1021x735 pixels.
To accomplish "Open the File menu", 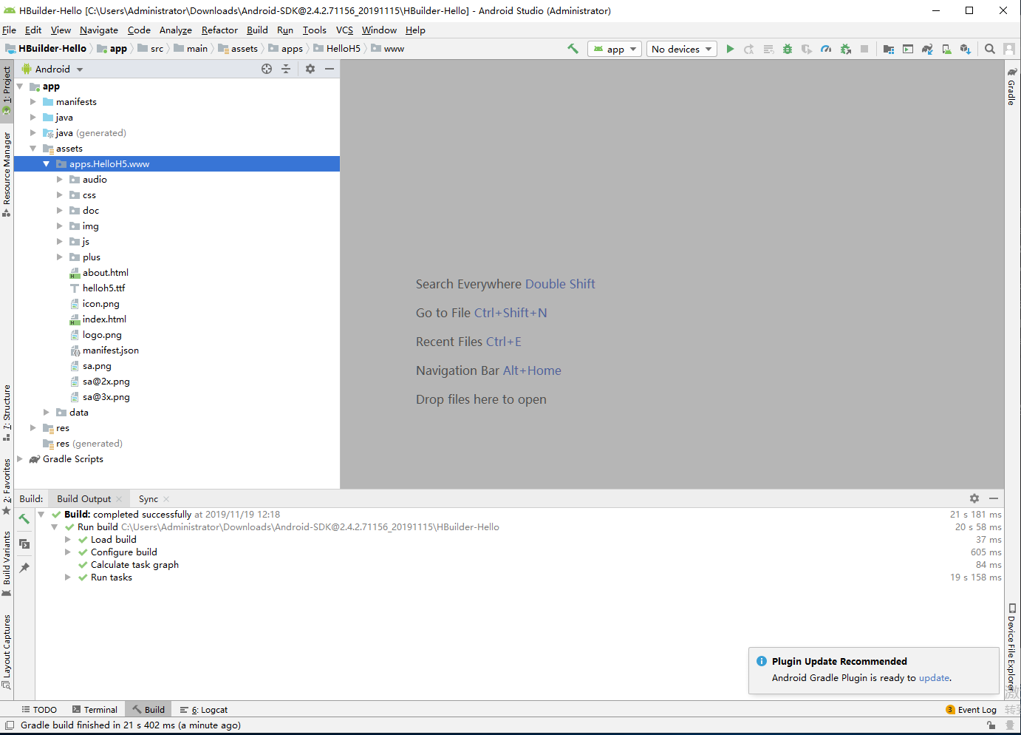I will [9, 30].
